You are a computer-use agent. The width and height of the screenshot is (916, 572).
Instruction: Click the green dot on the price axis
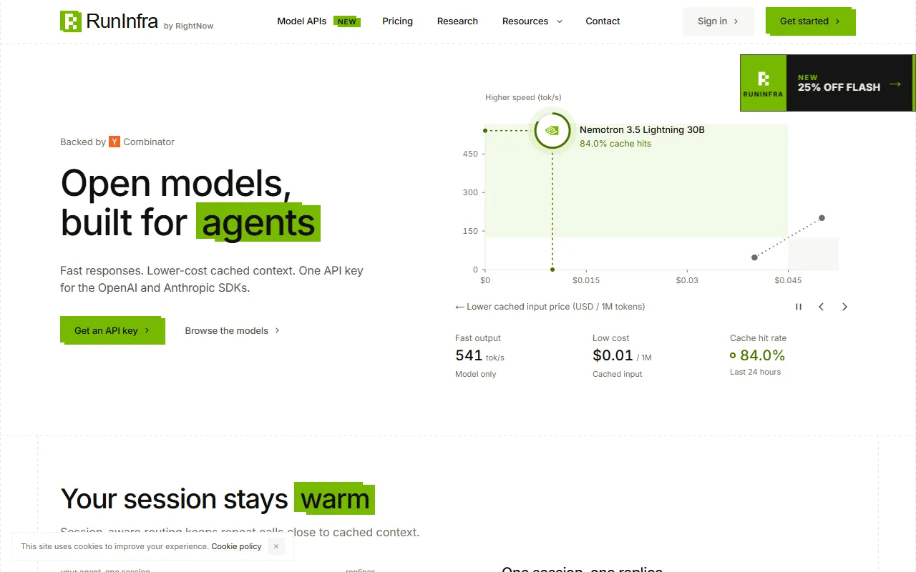552,270
